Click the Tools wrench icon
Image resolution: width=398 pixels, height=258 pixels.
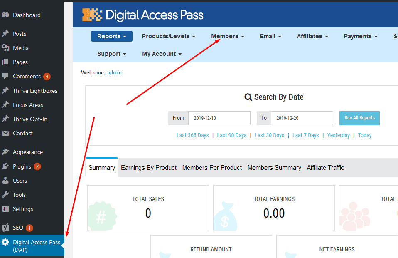pyautogui.click(x=5, y=195)
